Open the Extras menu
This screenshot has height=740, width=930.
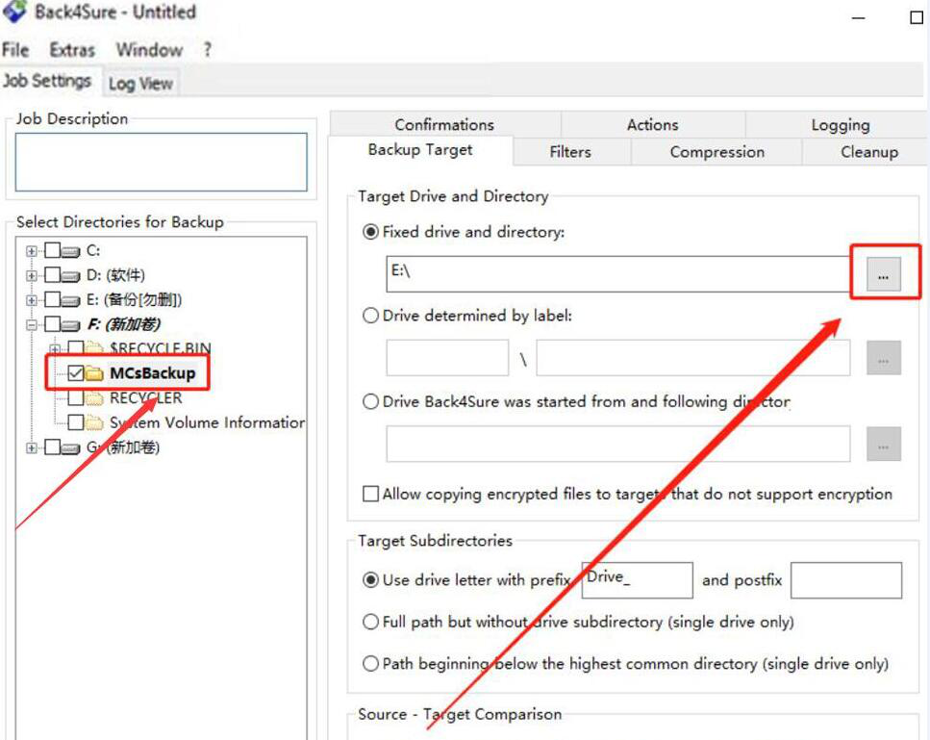(x=72, y=50)
